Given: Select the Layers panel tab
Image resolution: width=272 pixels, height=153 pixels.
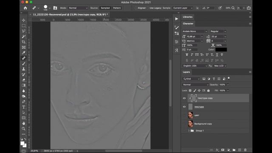Looking at the screenshot, I should pos(186,72).
